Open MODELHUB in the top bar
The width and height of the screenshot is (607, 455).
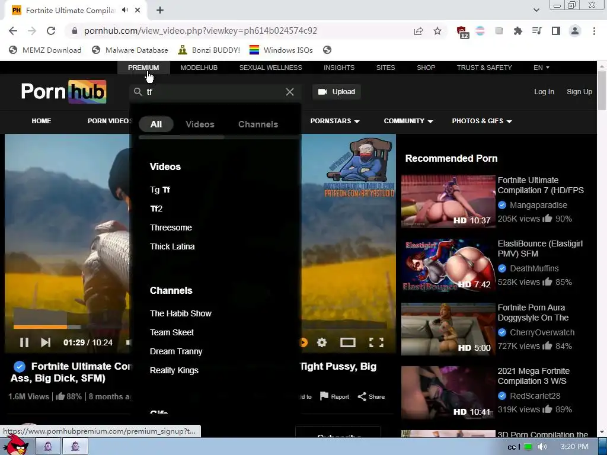199,68
